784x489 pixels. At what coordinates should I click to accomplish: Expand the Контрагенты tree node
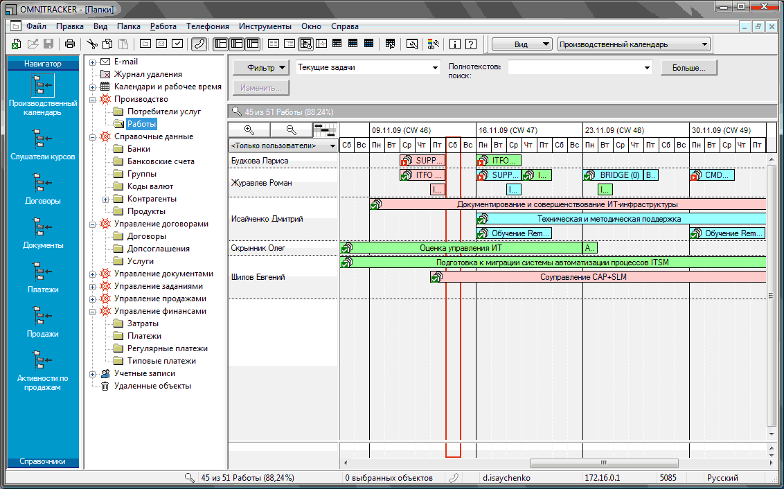pyautogui.click(x=105, y=199)
